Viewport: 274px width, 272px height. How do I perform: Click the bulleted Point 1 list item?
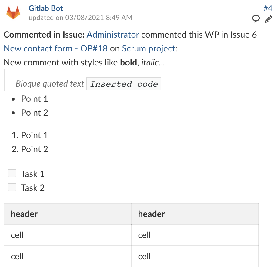click(x=34, y=99)
